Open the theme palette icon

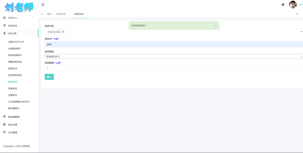coord(283,5)
